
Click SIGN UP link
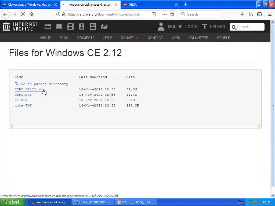[x=175, y=27]
